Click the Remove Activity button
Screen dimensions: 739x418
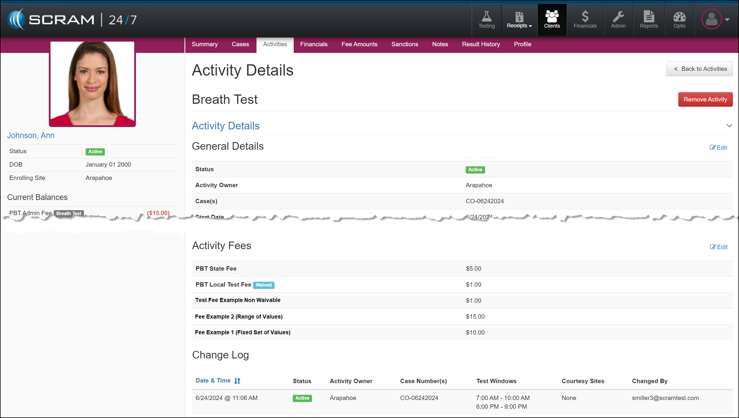tap(705, 99)
